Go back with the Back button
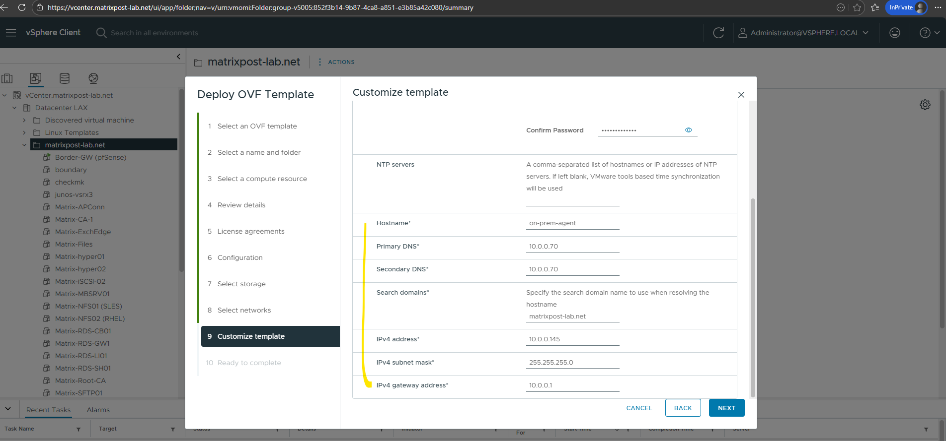 tap(683, 408)
